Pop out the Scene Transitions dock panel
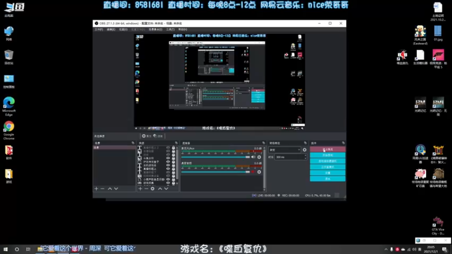The width and height of the screenshot is (452, 254). coord(305,143)
